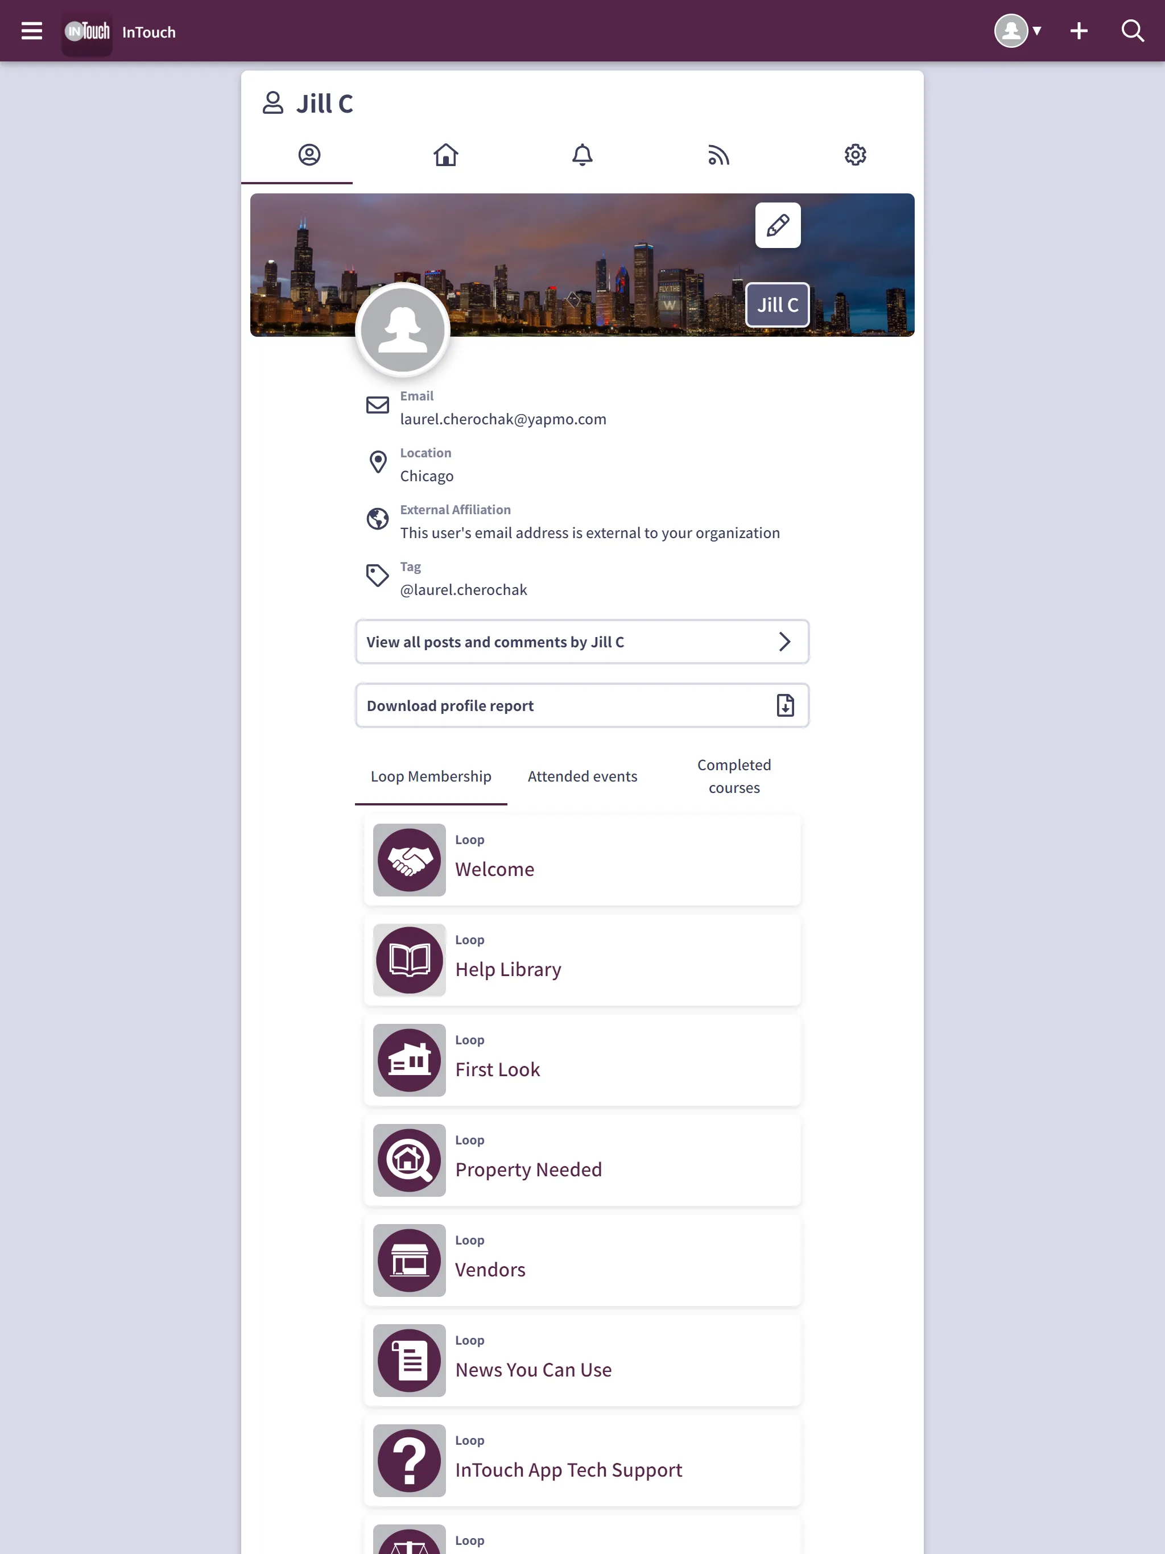Enable visibility on external affiliation icon
Screen dimensions: 1165x1554
(377, 519)
